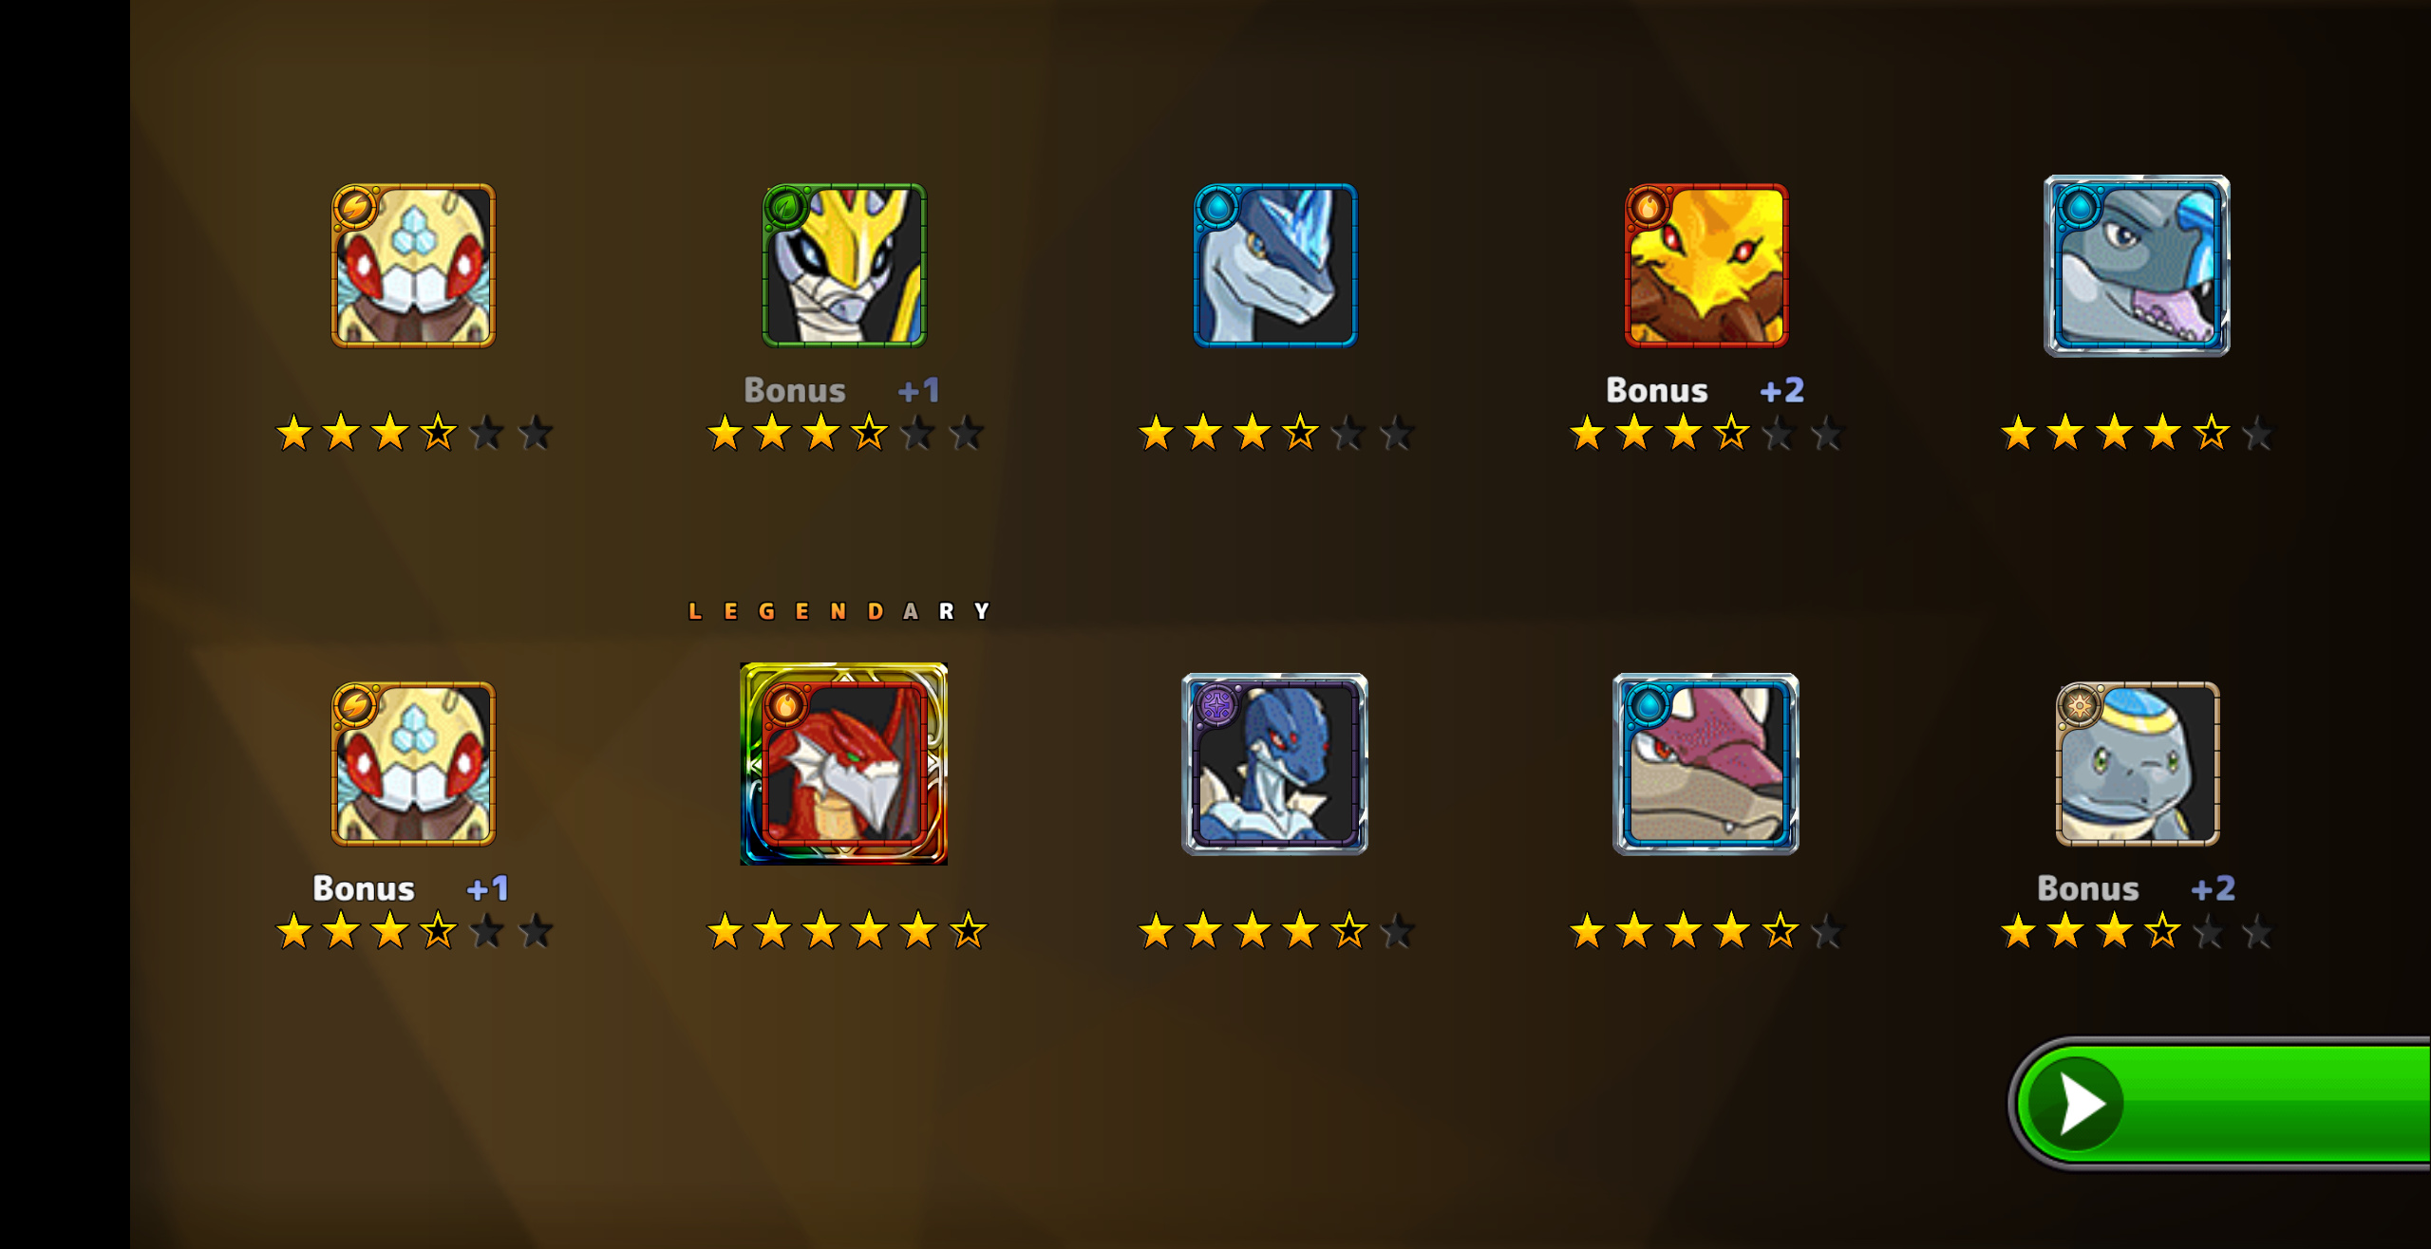The image size is (2431, 1249).
Task: Click the Bonus +2 label under flame monster
Action: point(1705,390)
